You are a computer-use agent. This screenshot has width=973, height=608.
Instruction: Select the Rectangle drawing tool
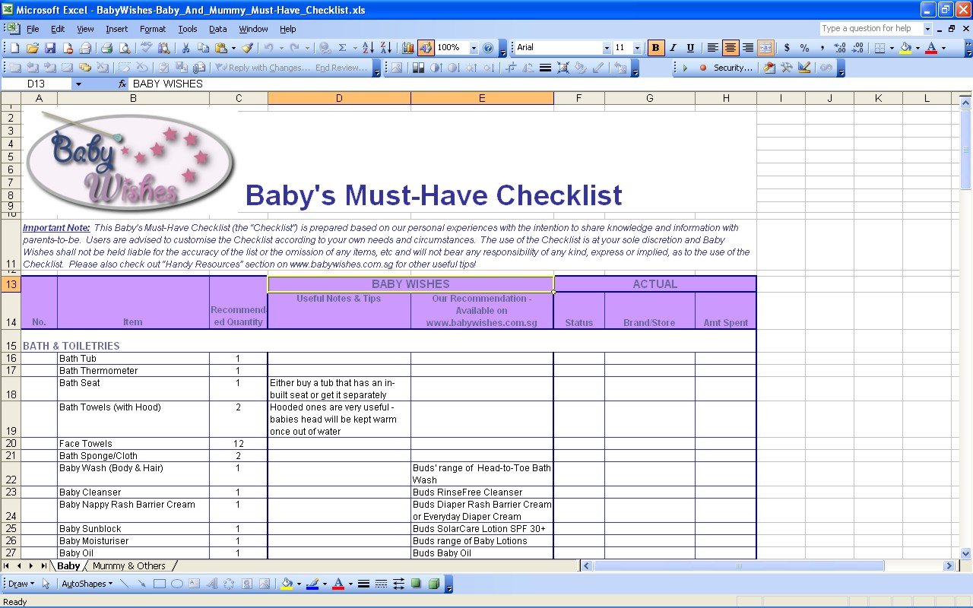(x=160, y=584)
